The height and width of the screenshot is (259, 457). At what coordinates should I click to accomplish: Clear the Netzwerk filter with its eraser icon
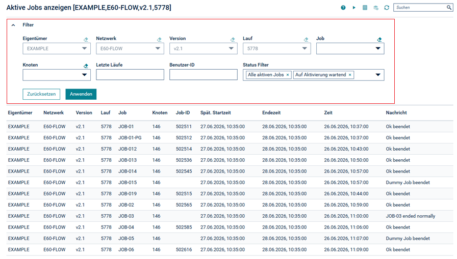tap(159, 40)
